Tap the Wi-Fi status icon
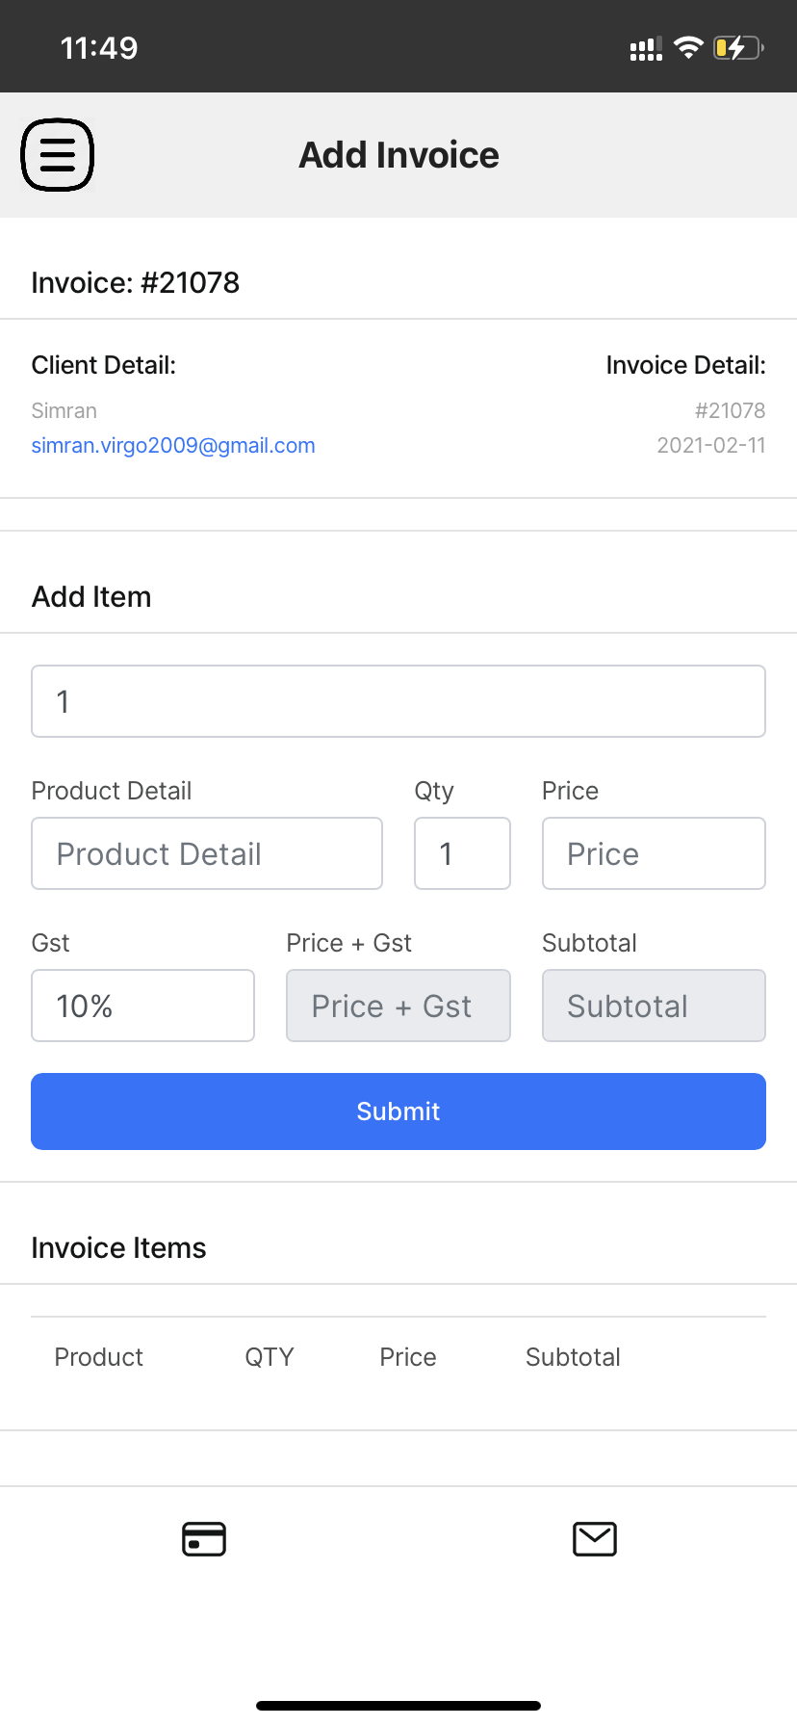This screenshot has width=797, height=1726. coord(688,47)
